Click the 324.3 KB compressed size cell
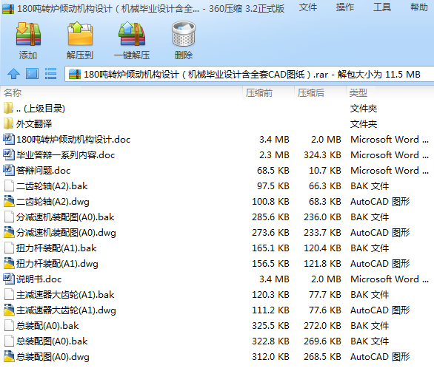This screenshot has height=371, width=434. click(322, 155)
